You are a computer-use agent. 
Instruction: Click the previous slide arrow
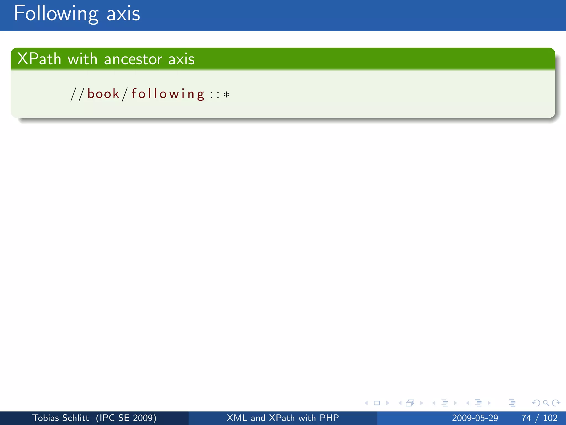click(366, 403)
